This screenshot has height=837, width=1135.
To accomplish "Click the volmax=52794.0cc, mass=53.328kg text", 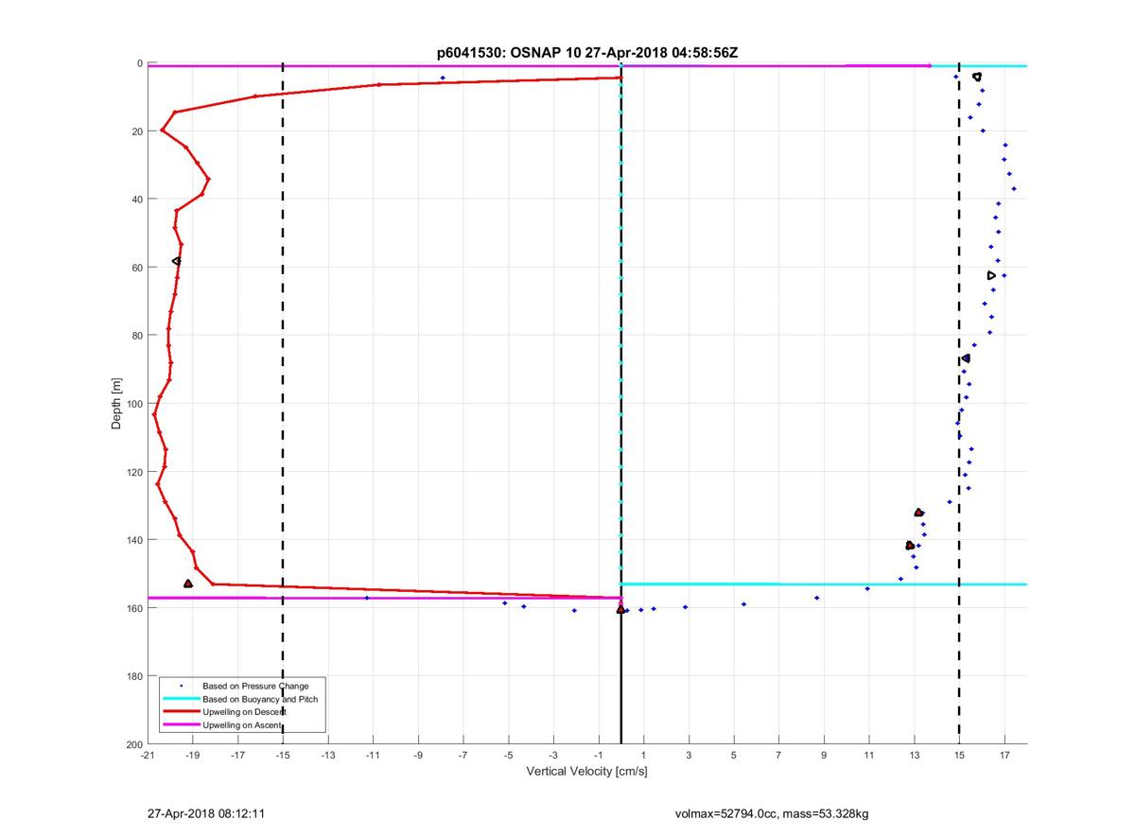I will click(772, 812).
